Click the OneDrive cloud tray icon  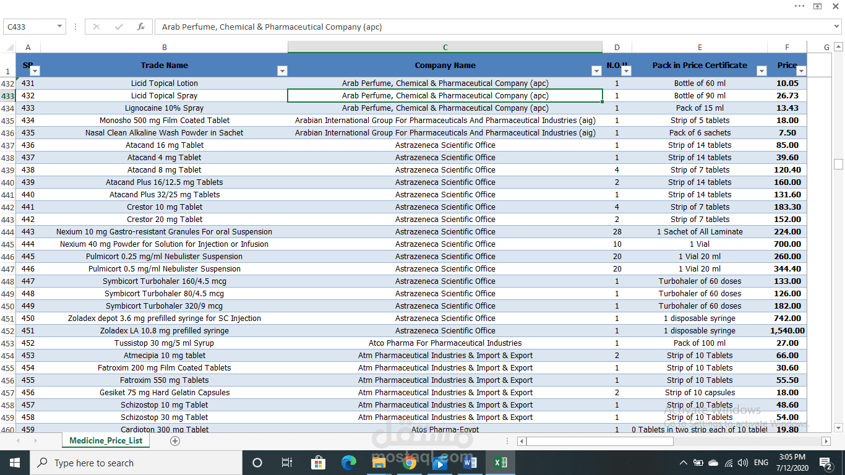[713, 463]
